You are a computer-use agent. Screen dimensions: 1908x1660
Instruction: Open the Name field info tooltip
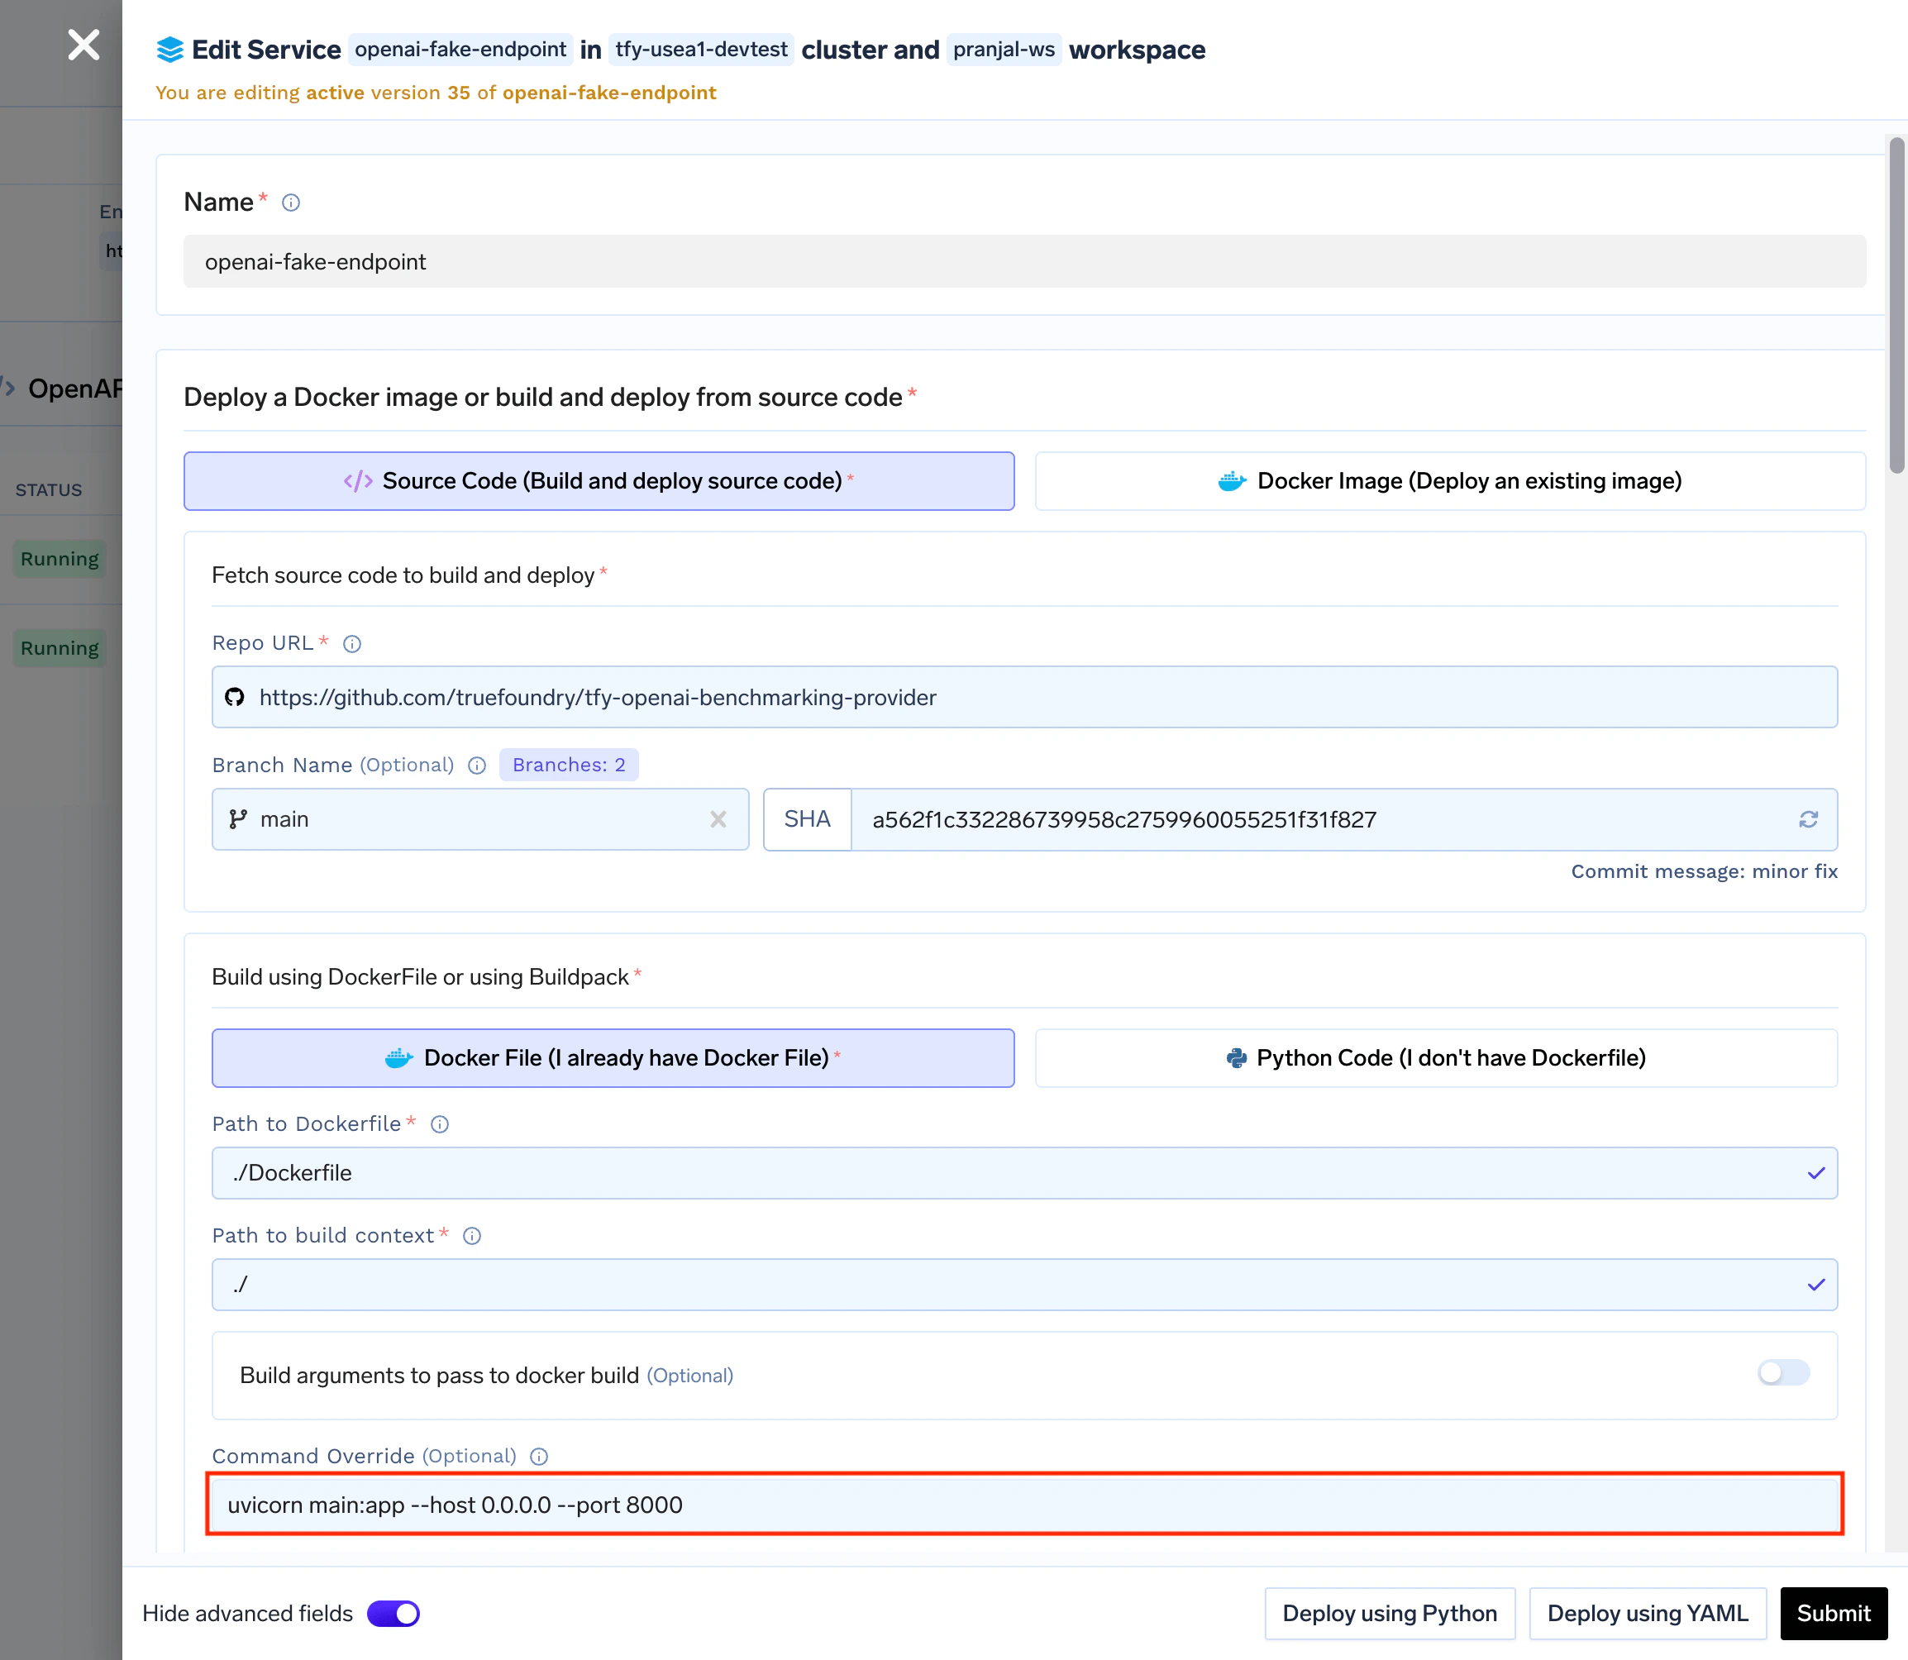tap(291, 203)
